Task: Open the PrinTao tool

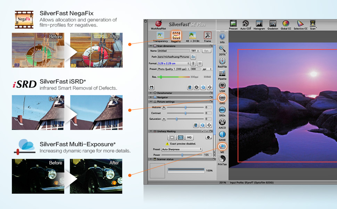Action: point(222,159)
